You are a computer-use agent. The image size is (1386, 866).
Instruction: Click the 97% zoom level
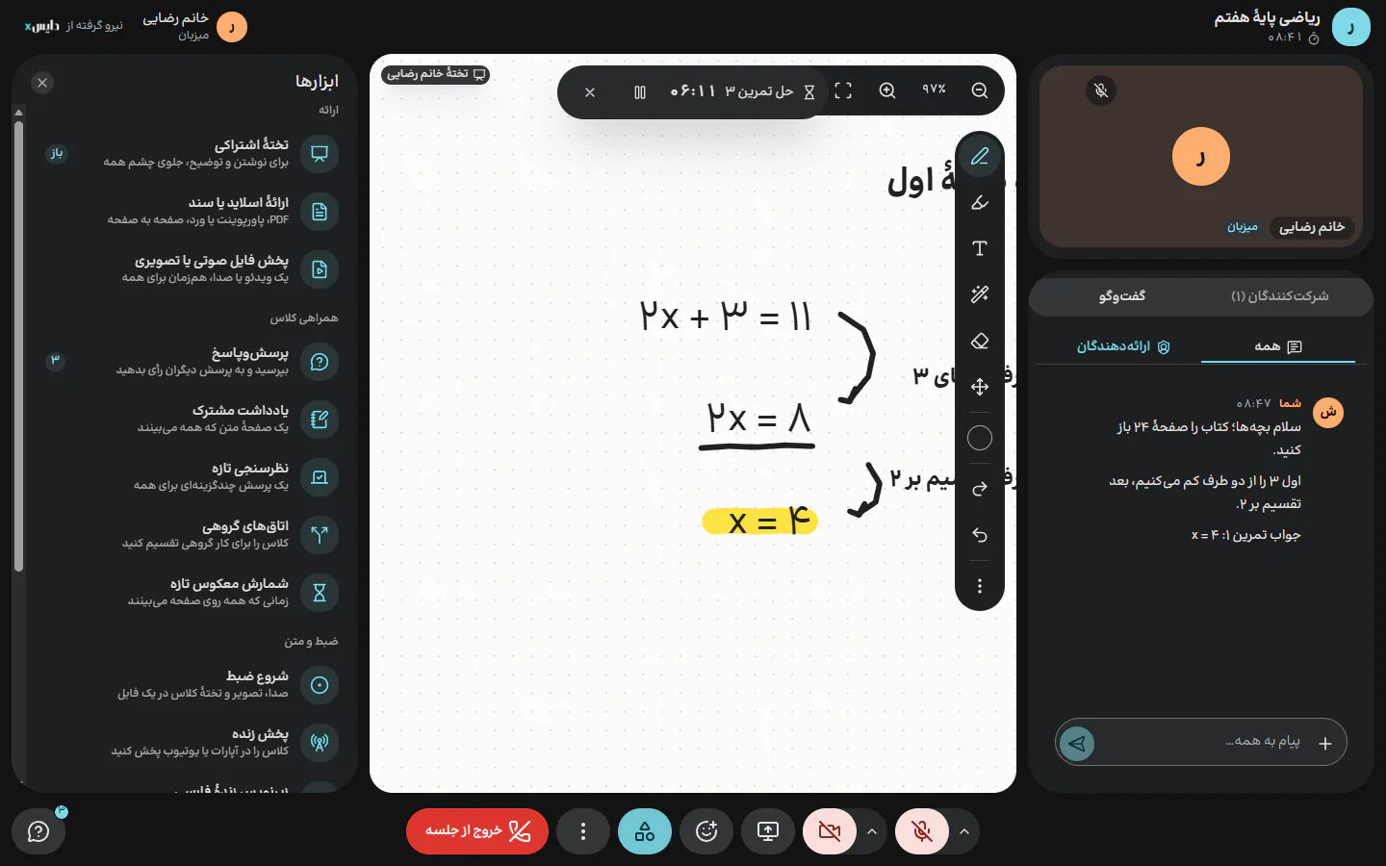click(x=934, y=89)
